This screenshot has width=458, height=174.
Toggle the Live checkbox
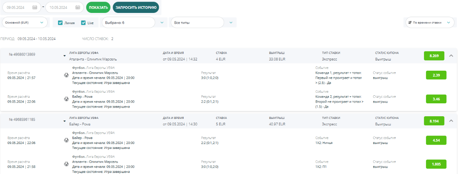[x=83, y=23]
